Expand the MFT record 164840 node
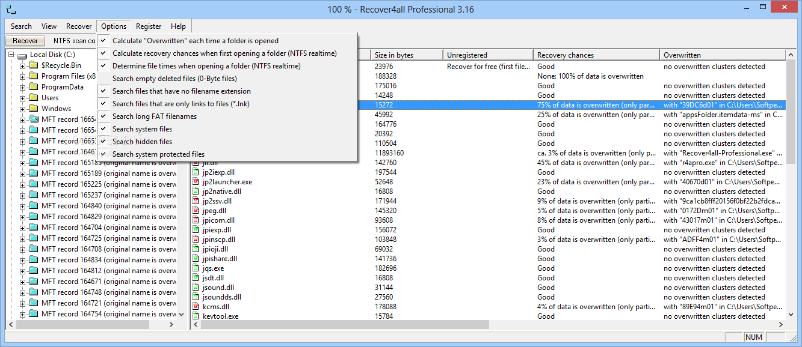 22,206
